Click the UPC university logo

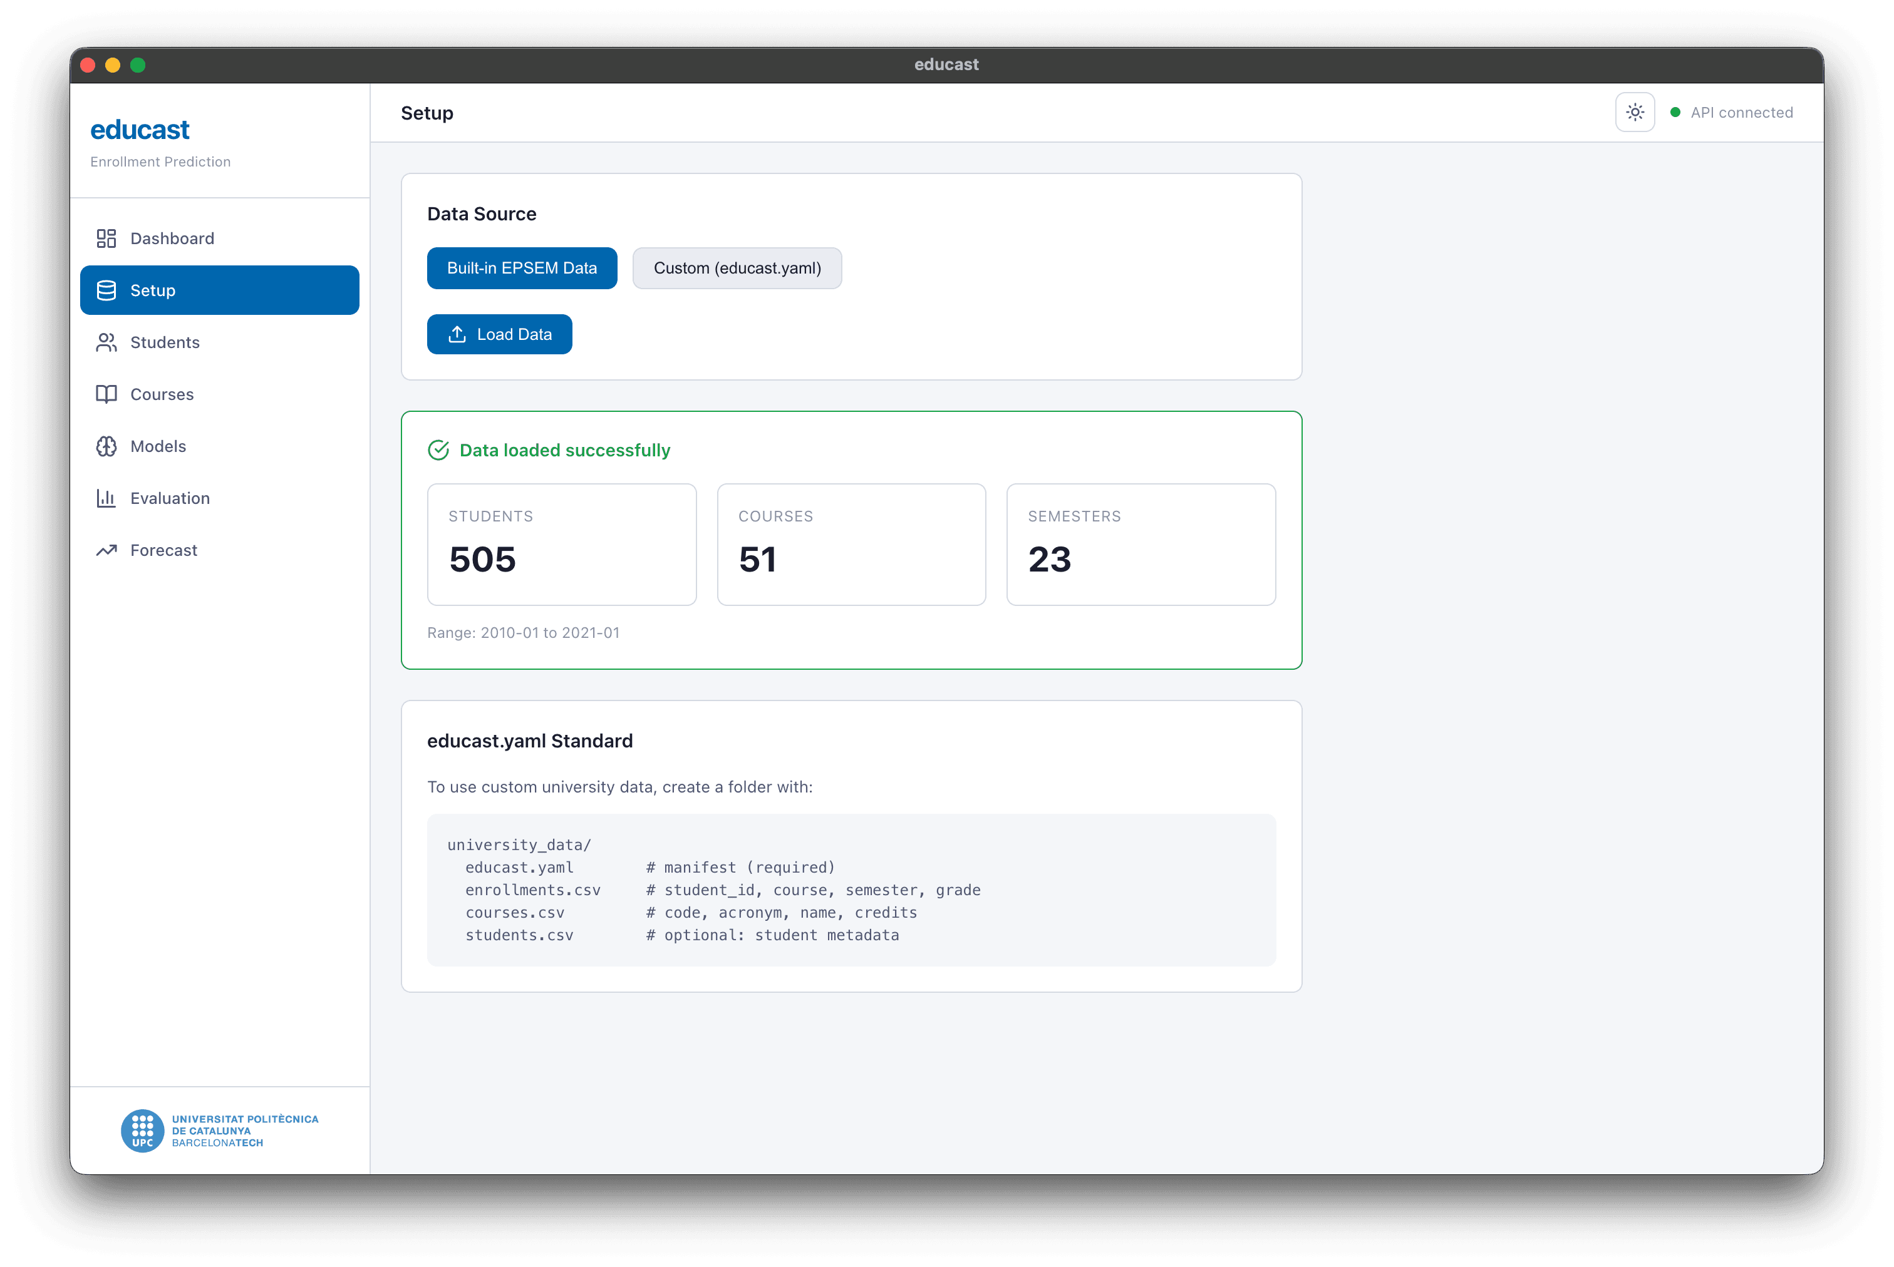click(x=220, y=1131)
